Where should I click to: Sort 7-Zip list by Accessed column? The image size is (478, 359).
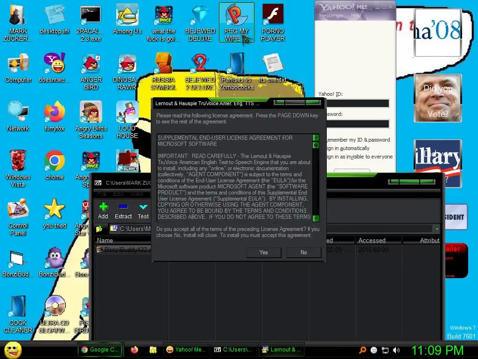(x=379, y=240)
